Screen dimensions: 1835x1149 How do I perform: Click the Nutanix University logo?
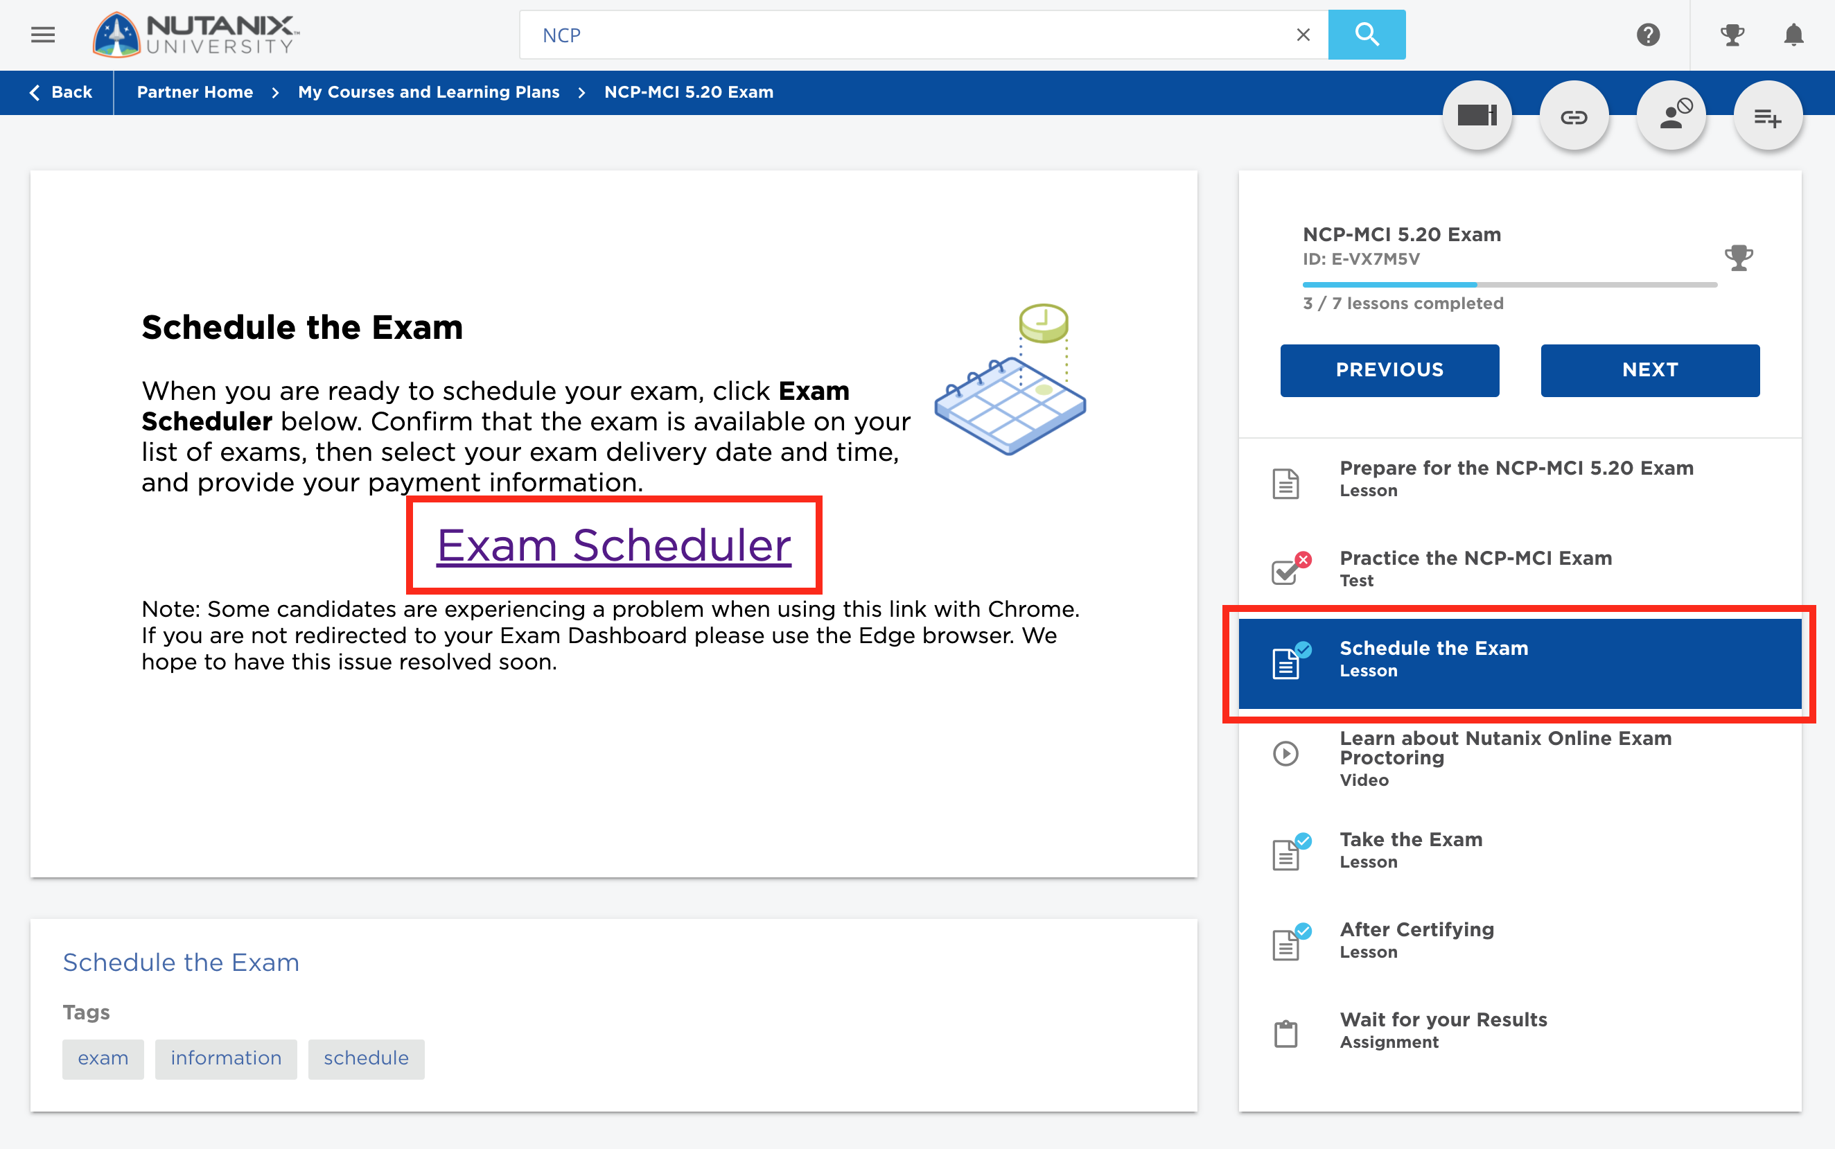click(x=197, y=35)
